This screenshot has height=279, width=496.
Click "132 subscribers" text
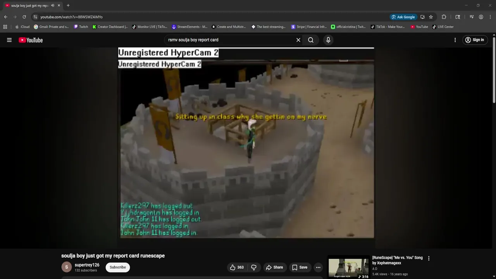[86, 270]
